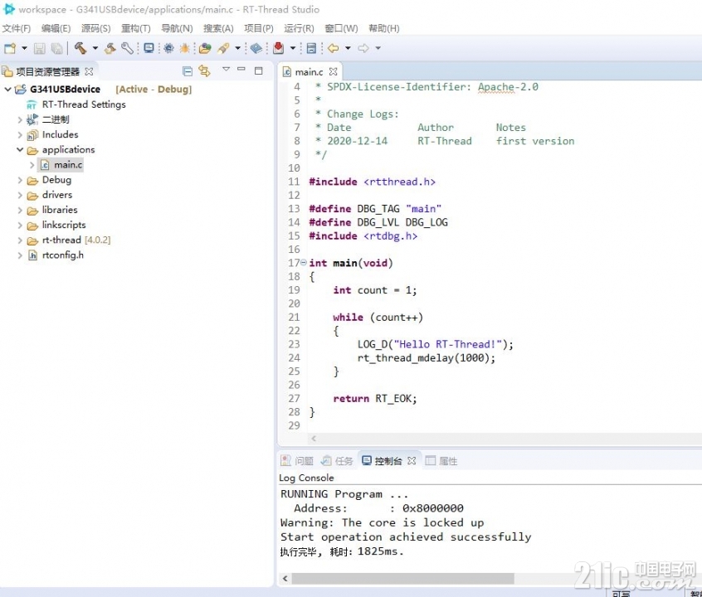Expand the Debug folder
Viewport: 702px width, 597px height.
point(20,180)
